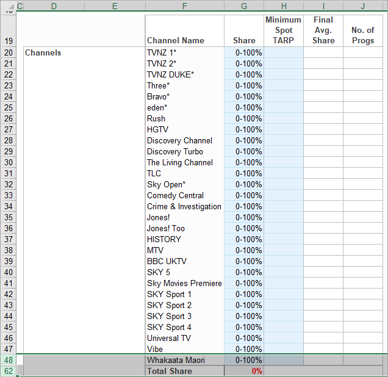388x377 pixels.
Task: Select the Discovery Turbo cell
Action: pyautogui.click(x=185, y=151)
